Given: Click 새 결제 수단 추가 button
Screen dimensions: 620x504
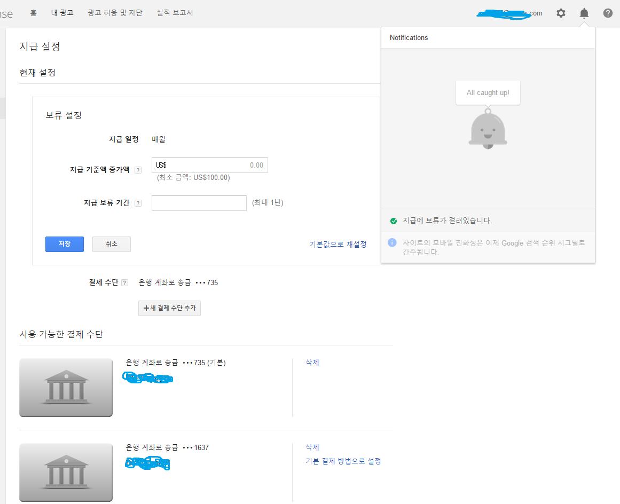Looking at the screenshot, I should [169, 308].
